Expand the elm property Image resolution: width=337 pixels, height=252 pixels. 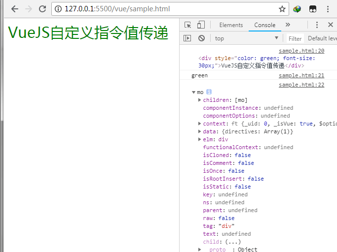[x=199, y=139]
